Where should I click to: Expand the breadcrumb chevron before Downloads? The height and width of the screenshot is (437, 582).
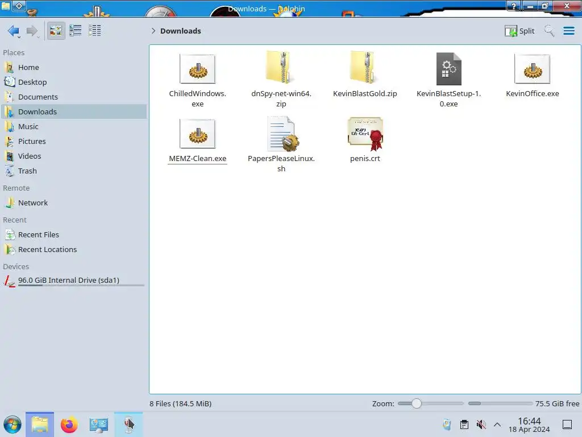153,31
